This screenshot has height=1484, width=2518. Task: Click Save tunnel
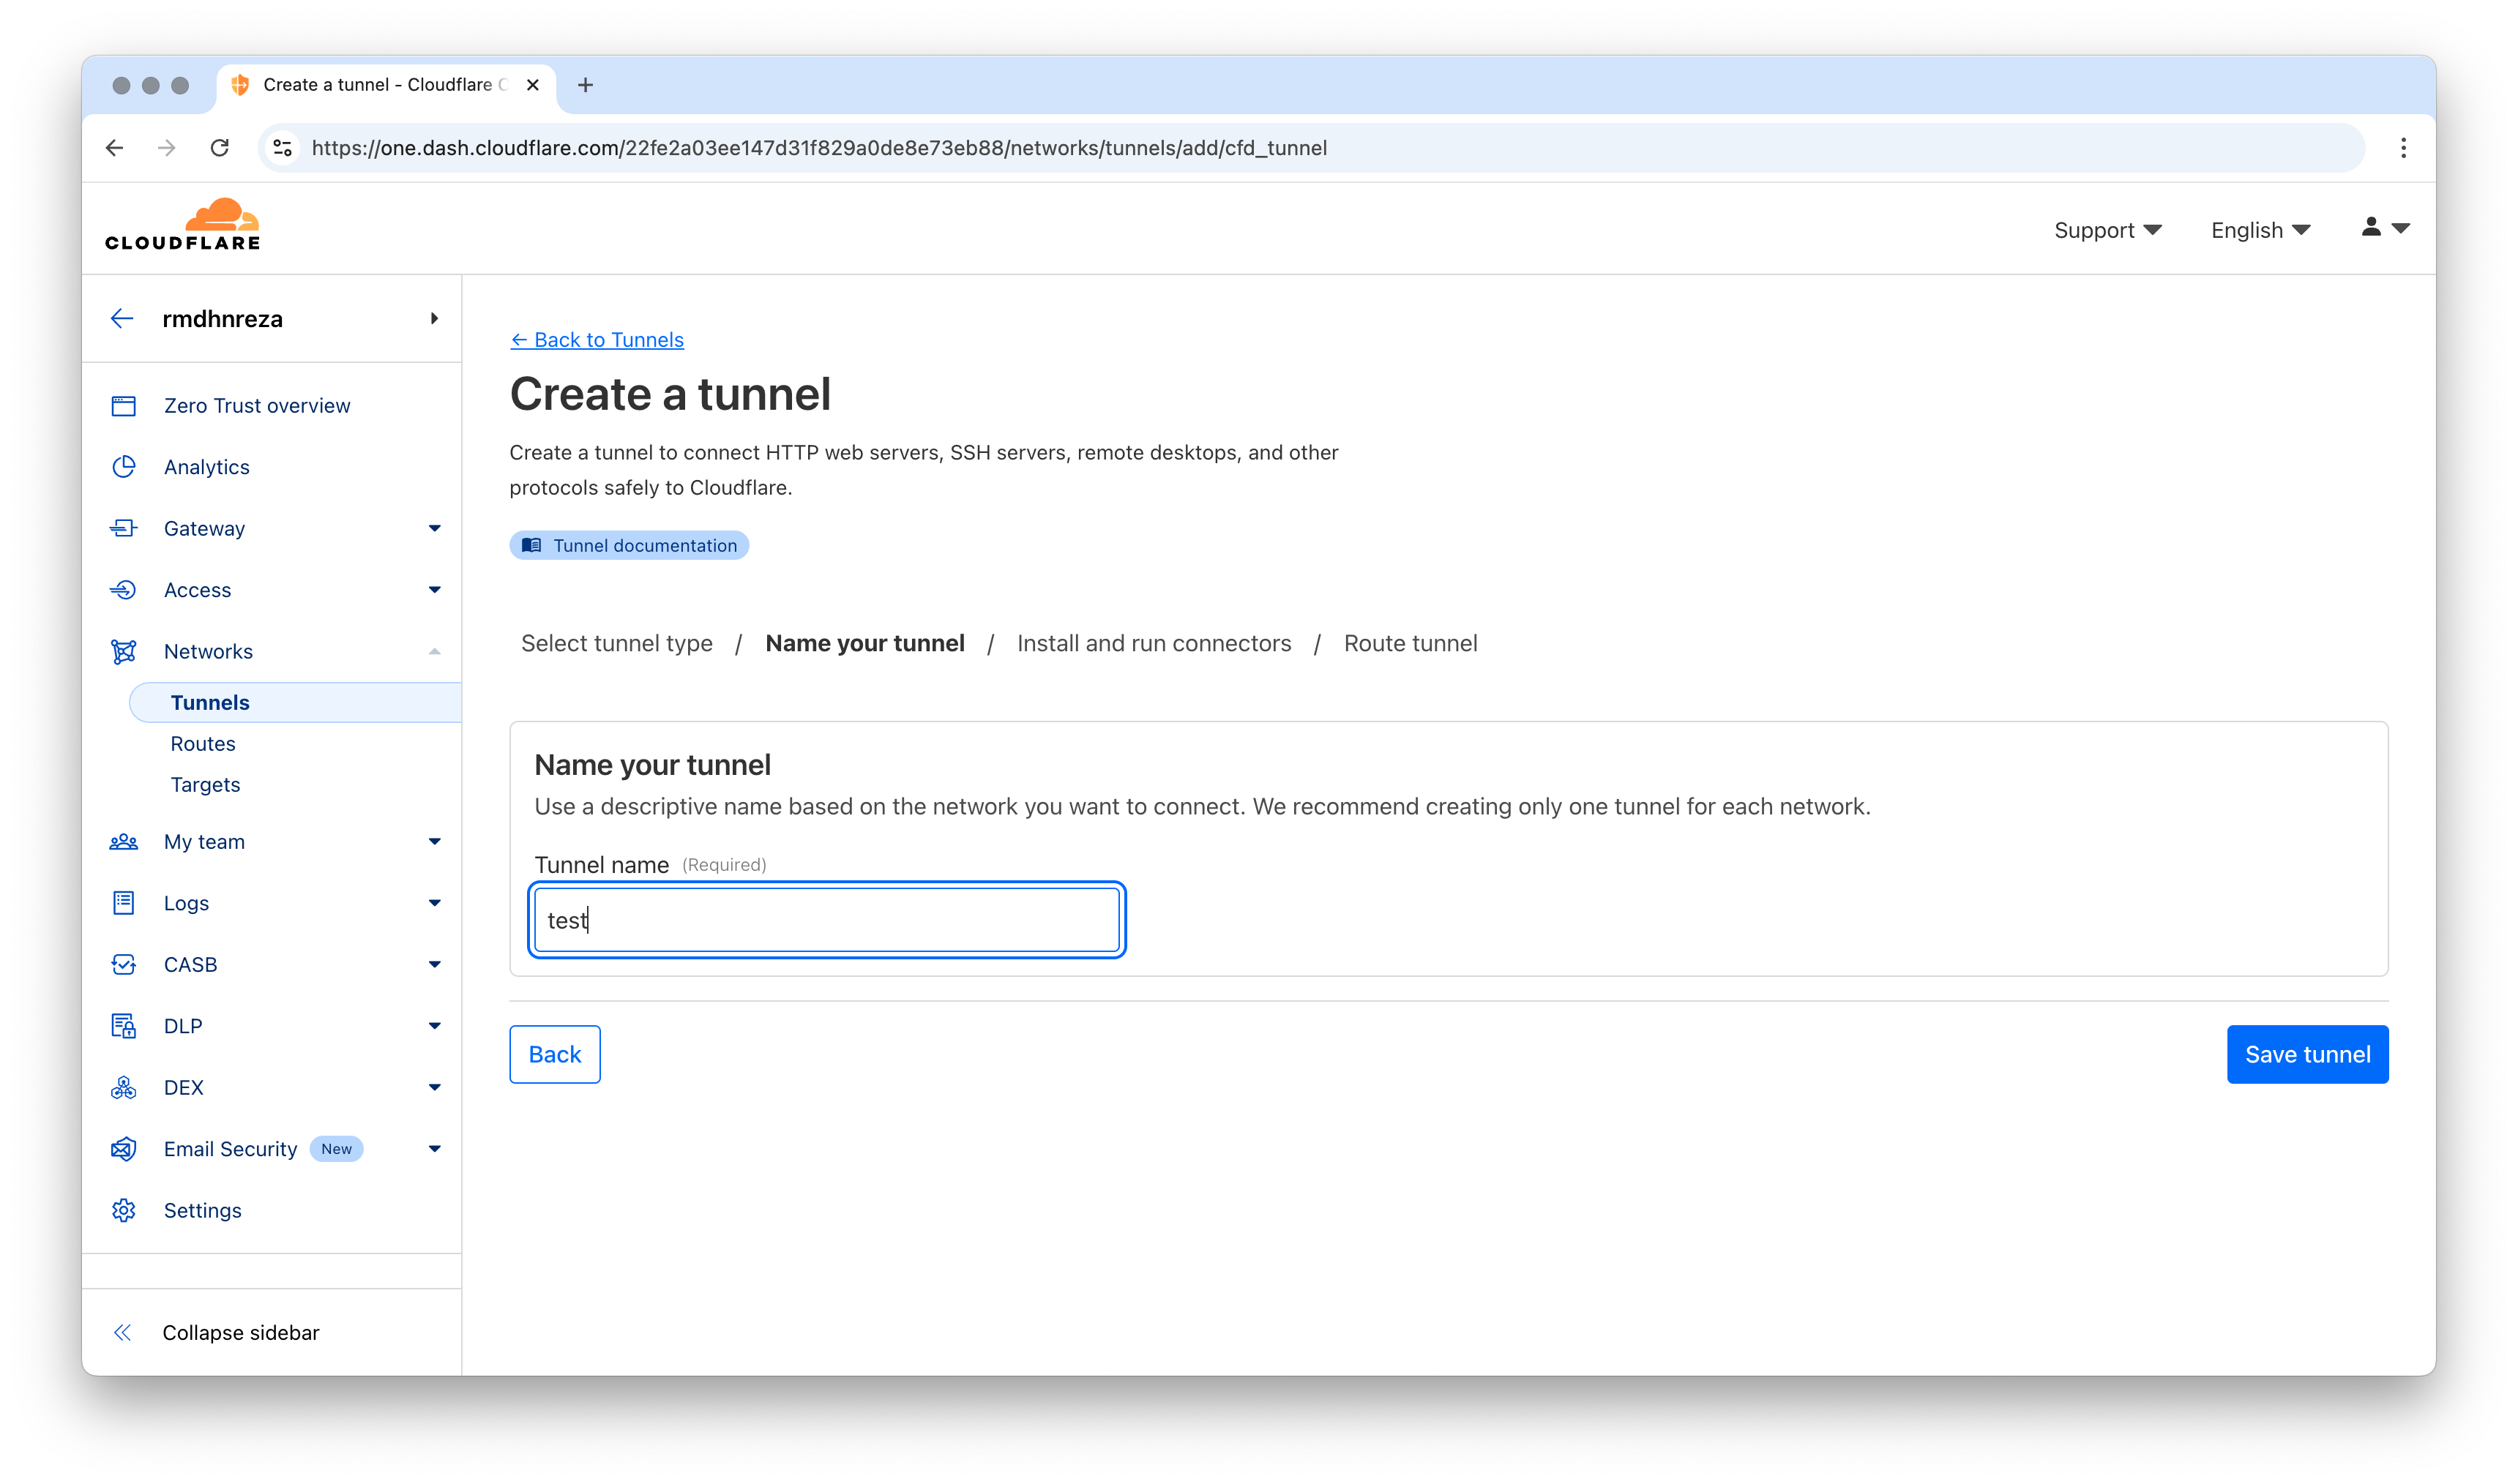click(2307, 1054)
